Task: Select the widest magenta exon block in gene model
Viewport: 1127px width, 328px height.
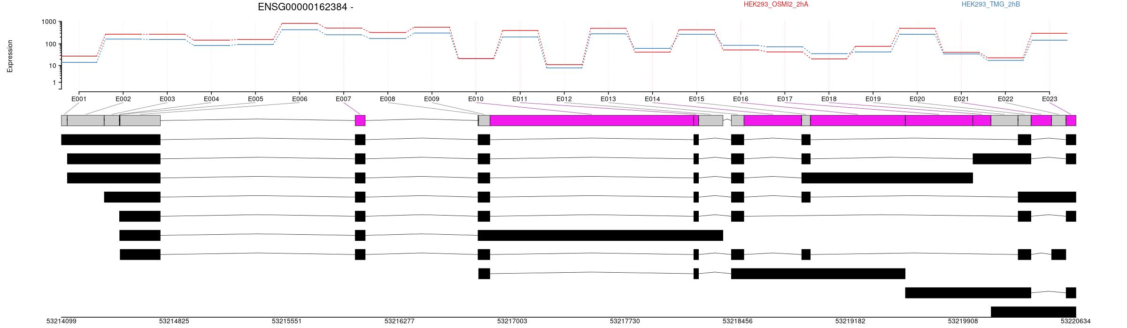Action: tap(592, 120)
